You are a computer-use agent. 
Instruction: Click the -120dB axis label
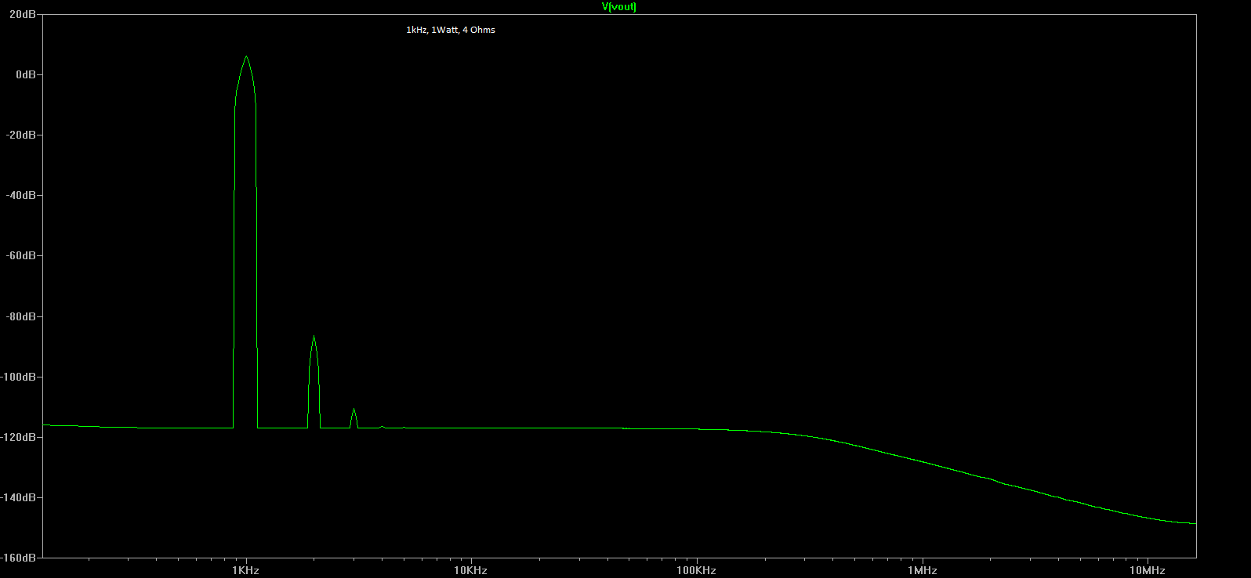click(18, 437)
